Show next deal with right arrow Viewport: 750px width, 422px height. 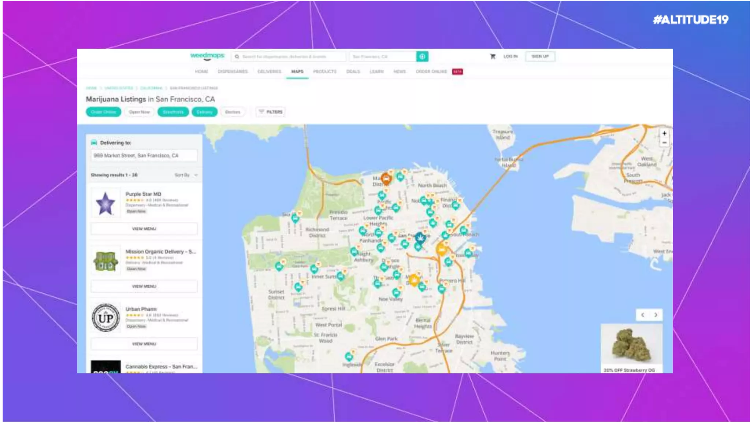tap(656, 315)
